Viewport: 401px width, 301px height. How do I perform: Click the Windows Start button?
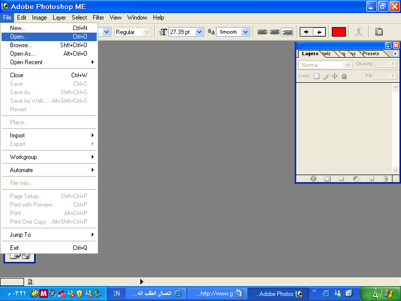380,293
